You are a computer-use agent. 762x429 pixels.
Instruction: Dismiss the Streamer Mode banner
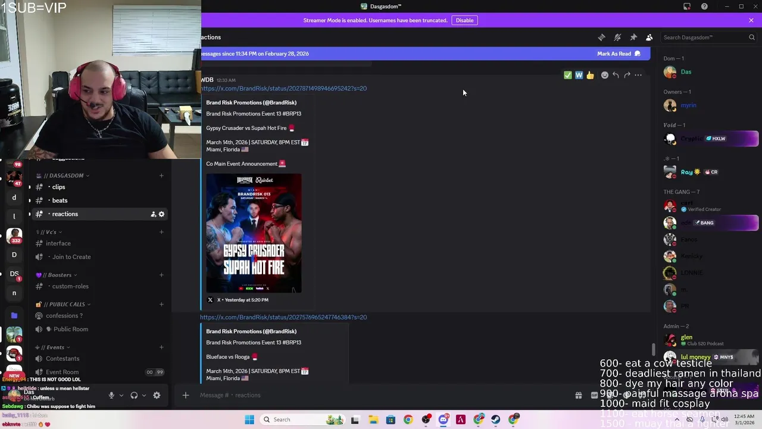pos(751,20)
